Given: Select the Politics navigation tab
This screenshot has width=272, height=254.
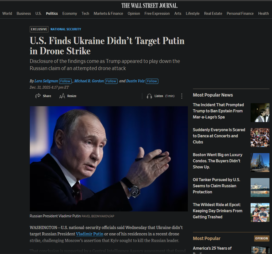Looking at the screenshot, I should point(52,14).
